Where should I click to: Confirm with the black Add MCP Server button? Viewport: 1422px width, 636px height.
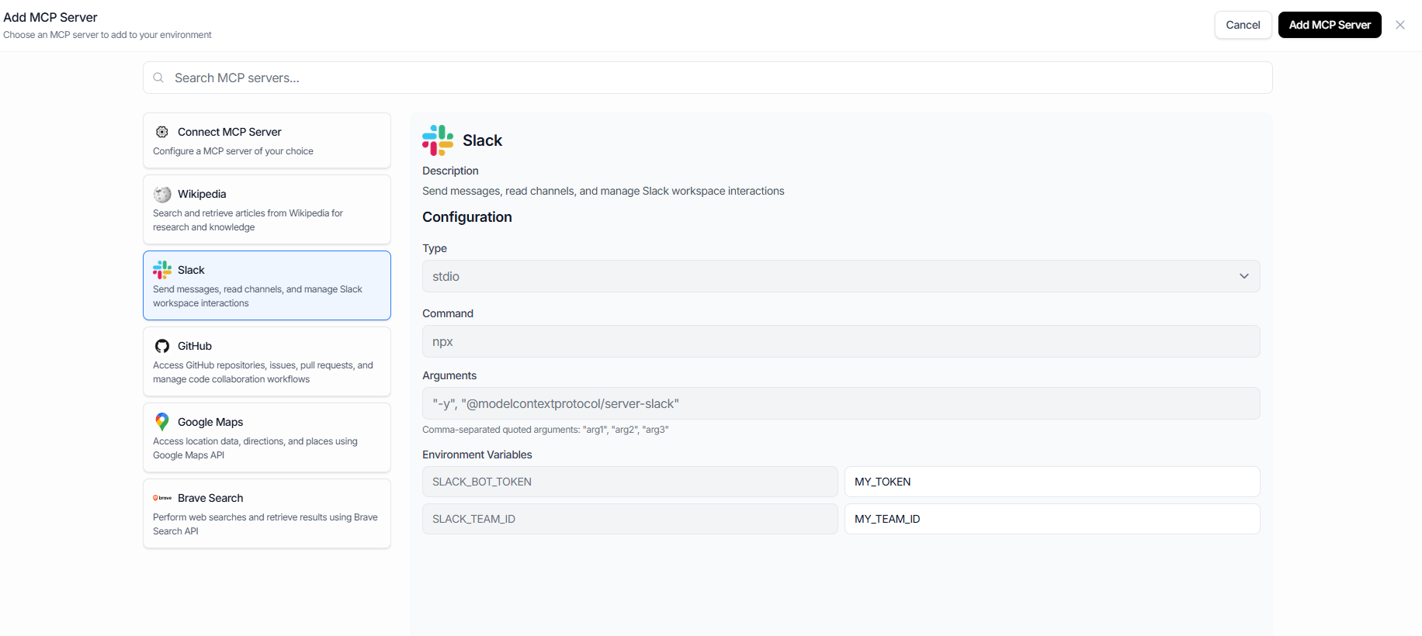click(x=1330, y=25)
